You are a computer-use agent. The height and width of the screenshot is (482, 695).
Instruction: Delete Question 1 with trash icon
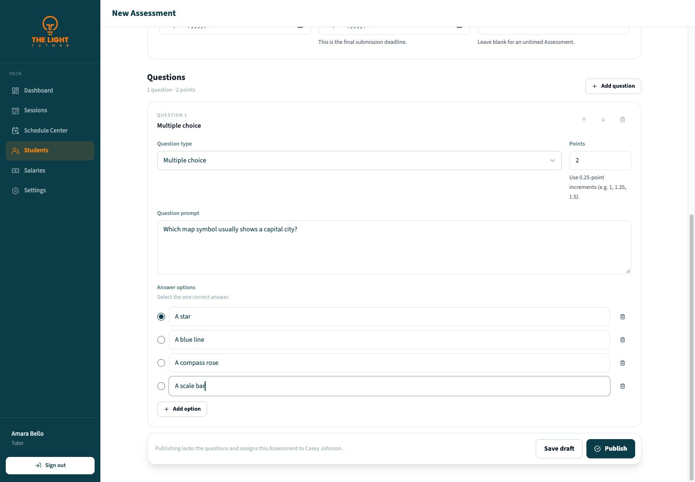point(623,120)
